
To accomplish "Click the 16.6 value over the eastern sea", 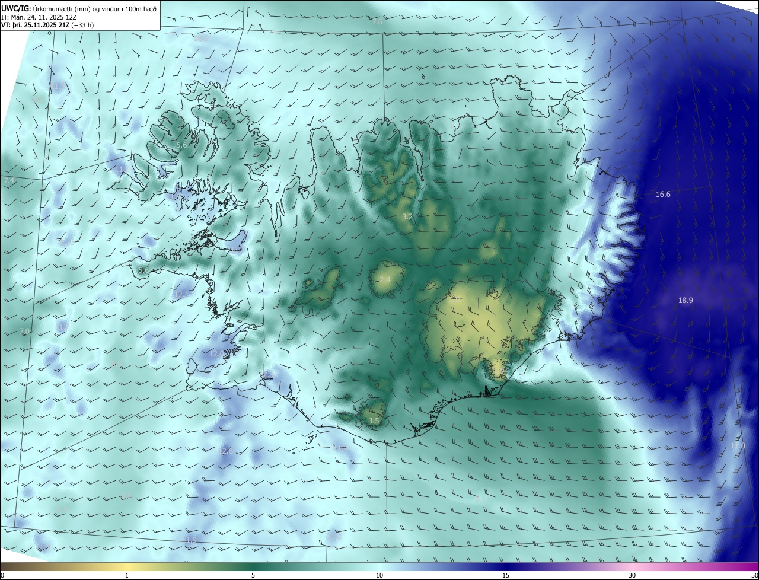I will coord(663,195).
